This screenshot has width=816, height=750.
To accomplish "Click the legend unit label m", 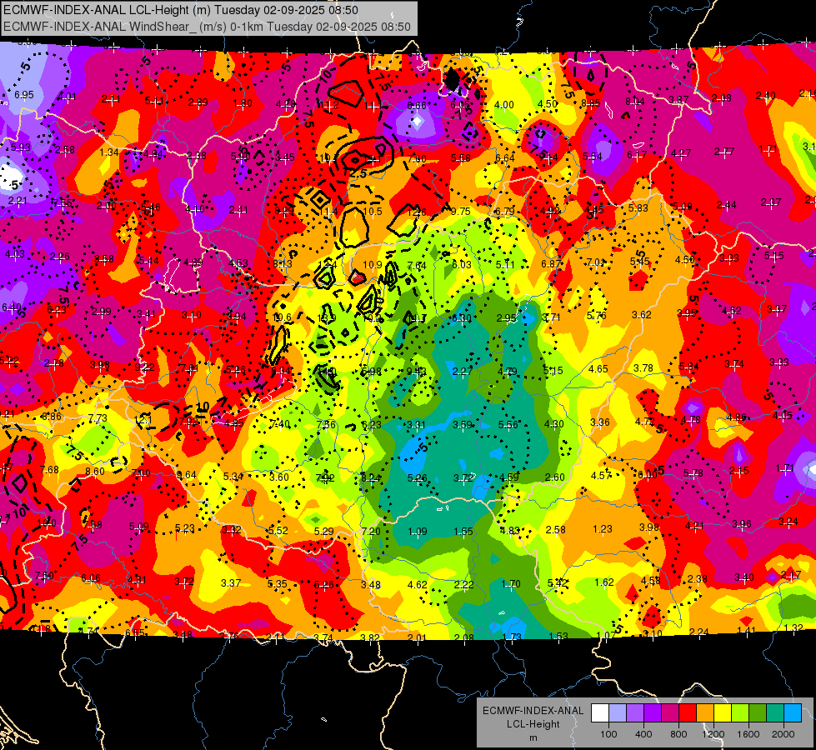I will pyautogui.click(x=533, y=738).
